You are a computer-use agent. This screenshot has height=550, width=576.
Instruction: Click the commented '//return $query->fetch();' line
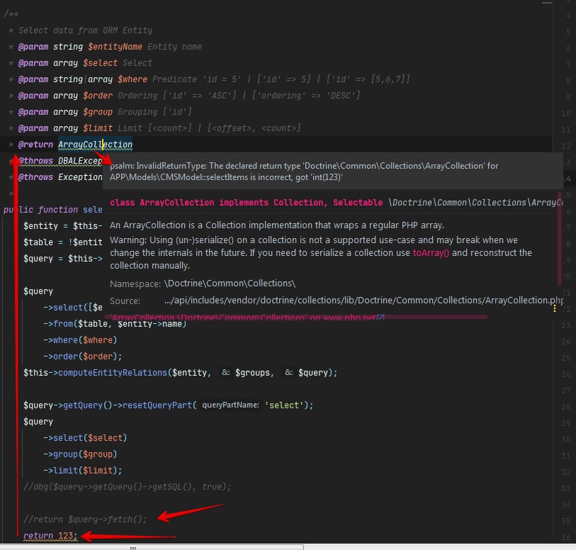85,519
